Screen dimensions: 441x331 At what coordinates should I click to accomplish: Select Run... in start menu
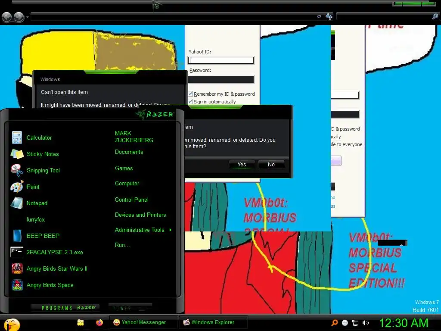pos(122,245)
